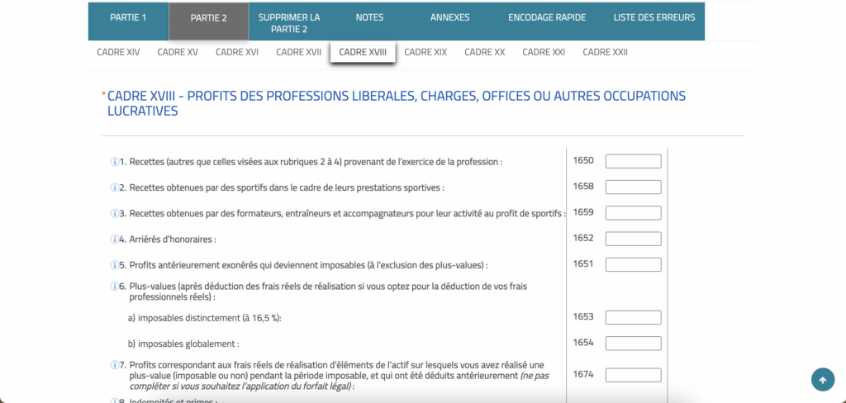The image size is (846, 403).
Task: Select the field for code 1654
Action: coord(634,344)
